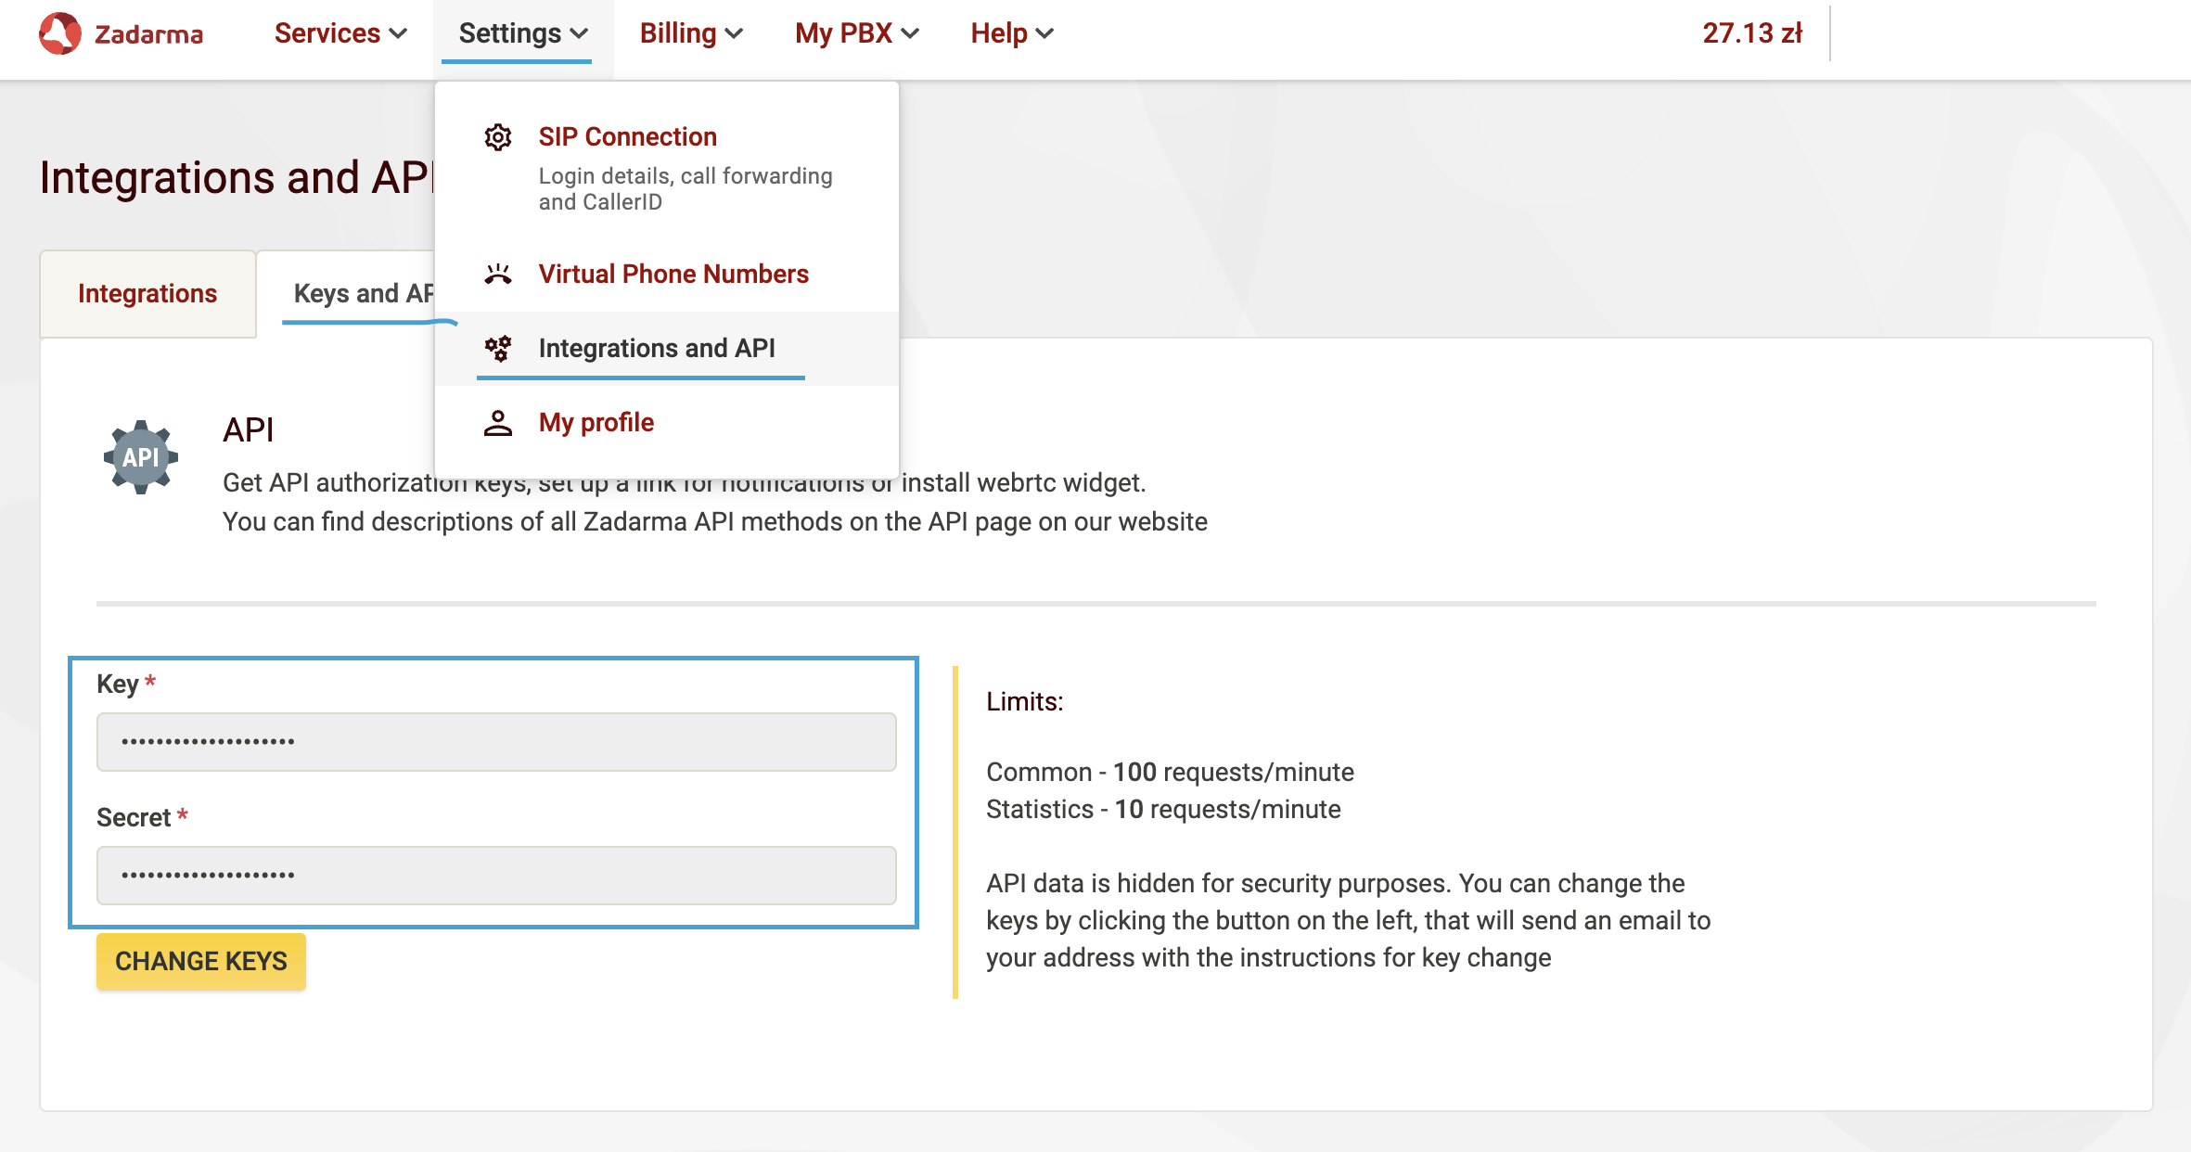Click the Zadarma logo icon
Image resolution: width=2191 pixels, height=1152 pixels.
[x=60, y=33]
